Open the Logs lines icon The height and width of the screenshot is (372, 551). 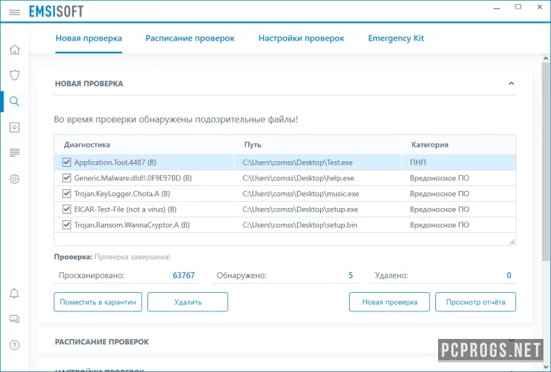pos(14,153)
